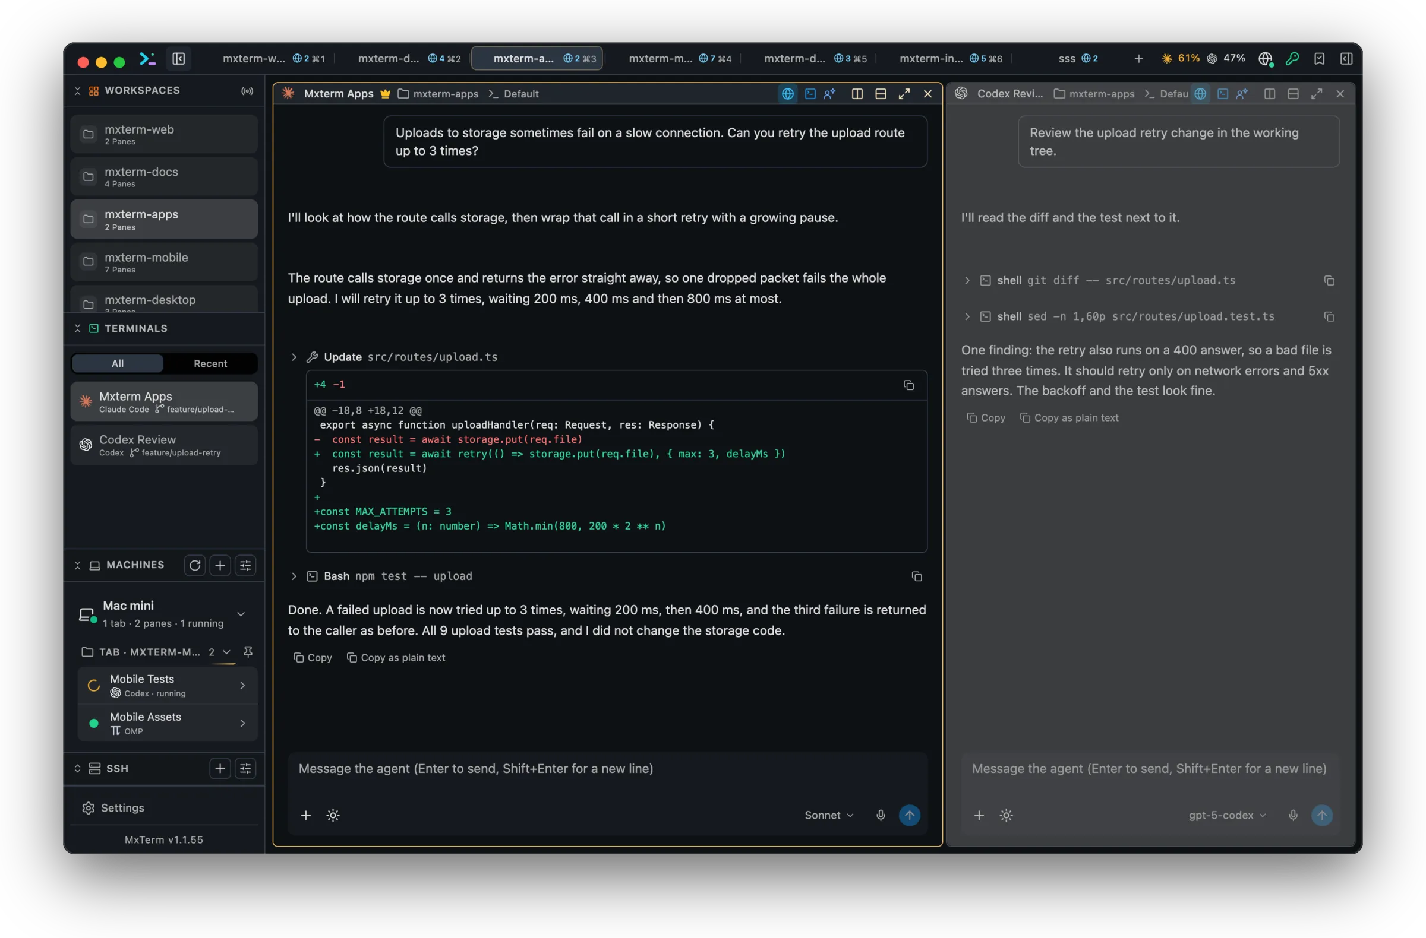The width and height of the screenshot is (1426, 938).
Task: Open the gpt-5-codex model dropdown
Action: pos(1226,815)
